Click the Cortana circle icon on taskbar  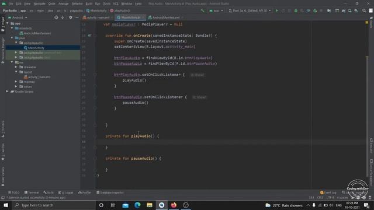coord(101,205)
